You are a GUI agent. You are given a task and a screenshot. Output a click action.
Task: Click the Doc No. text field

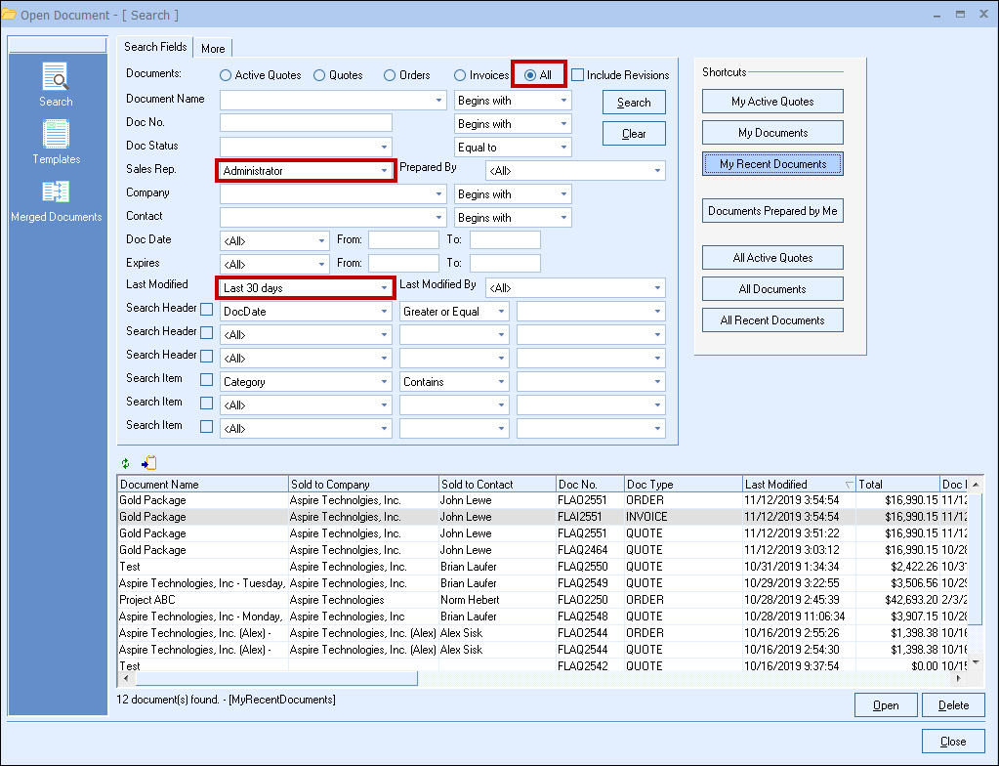(x=306, y=123)
